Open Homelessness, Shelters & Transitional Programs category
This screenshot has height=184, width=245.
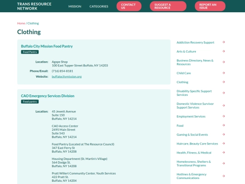point(194,164)
